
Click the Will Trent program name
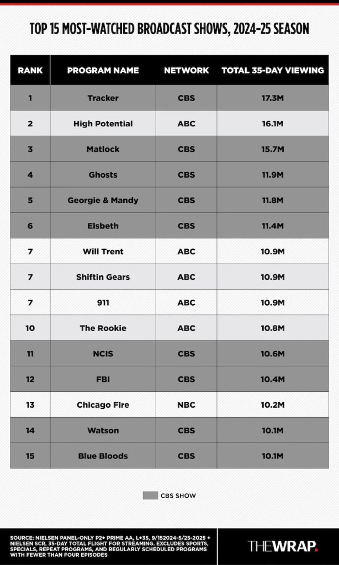(x=103, y=251)
